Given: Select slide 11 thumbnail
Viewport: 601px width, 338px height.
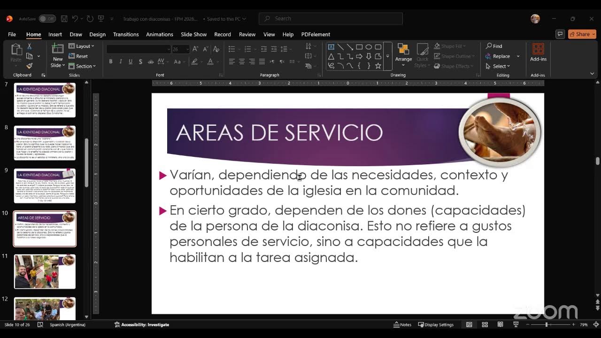Looking at the screenshot, I should 45,271.
